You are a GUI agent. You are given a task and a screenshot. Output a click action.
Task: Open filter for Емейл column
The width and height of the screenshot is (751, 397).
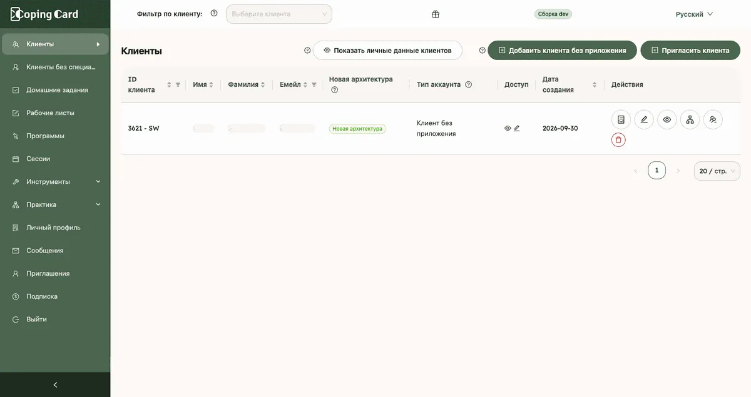point(314,85)
